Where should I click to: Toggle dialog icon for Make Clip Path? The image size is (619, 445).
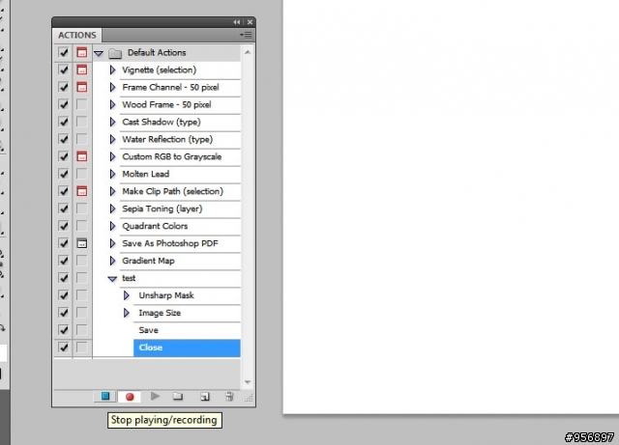(81, 191)
